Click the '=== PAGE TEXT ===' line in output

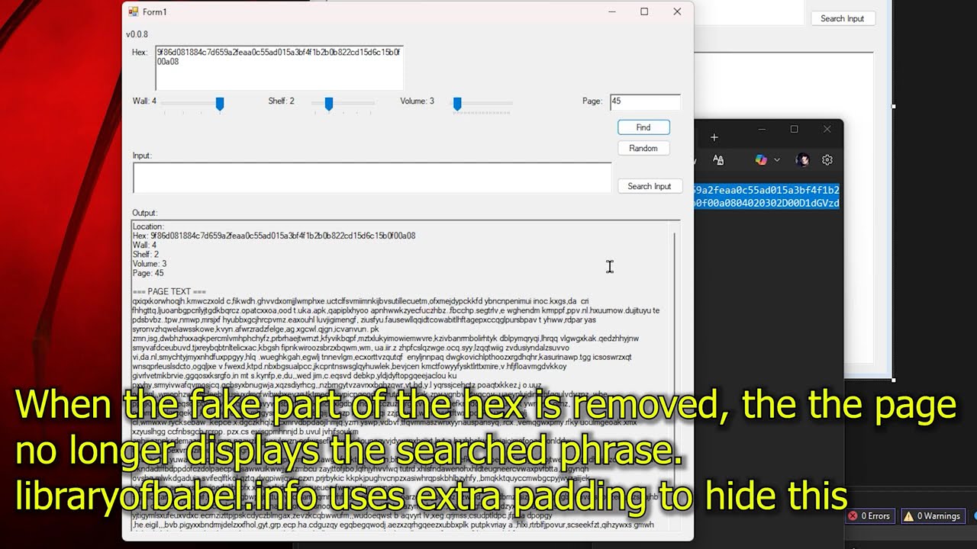(x=169, y=292)
